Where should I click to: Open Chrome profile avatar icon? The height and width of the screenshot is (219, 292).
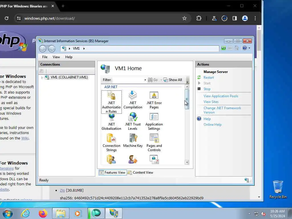click(245, 18)
